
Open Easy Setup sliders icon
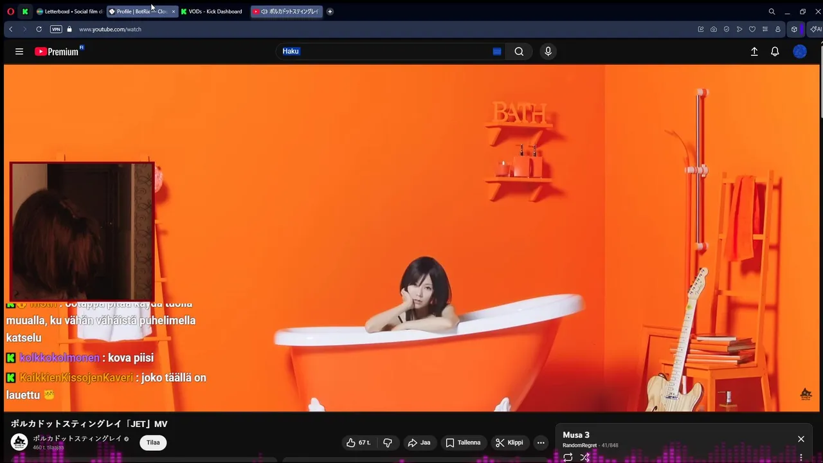764,29
